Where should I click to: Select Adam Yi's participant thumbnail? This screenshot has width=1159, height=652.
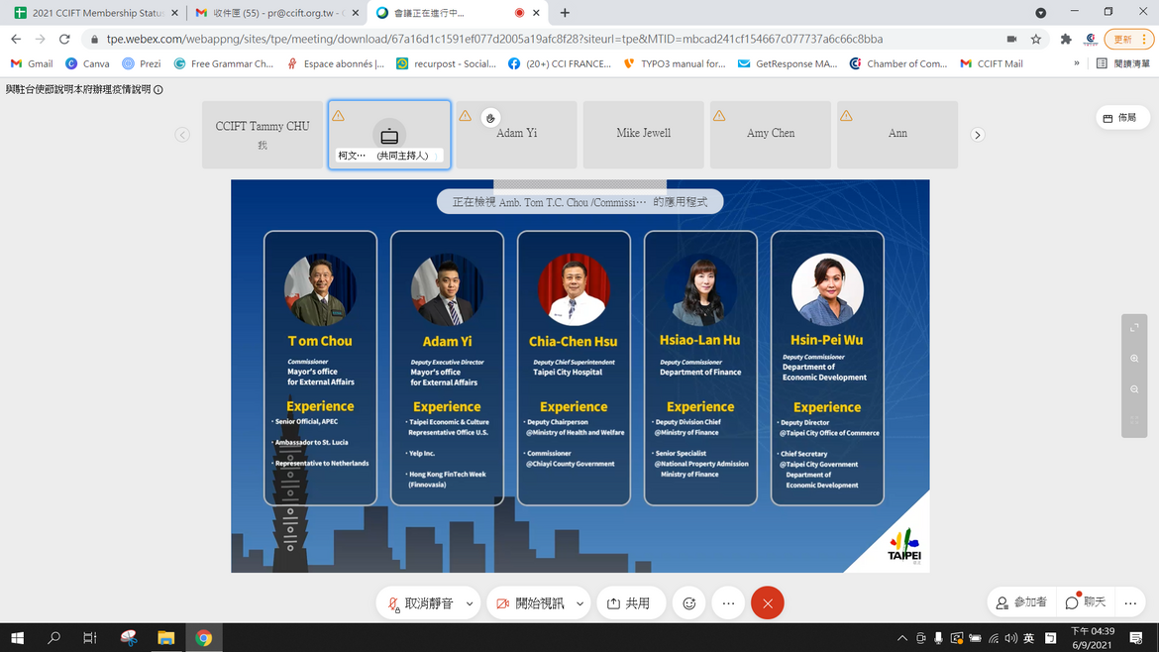(516, 134)
